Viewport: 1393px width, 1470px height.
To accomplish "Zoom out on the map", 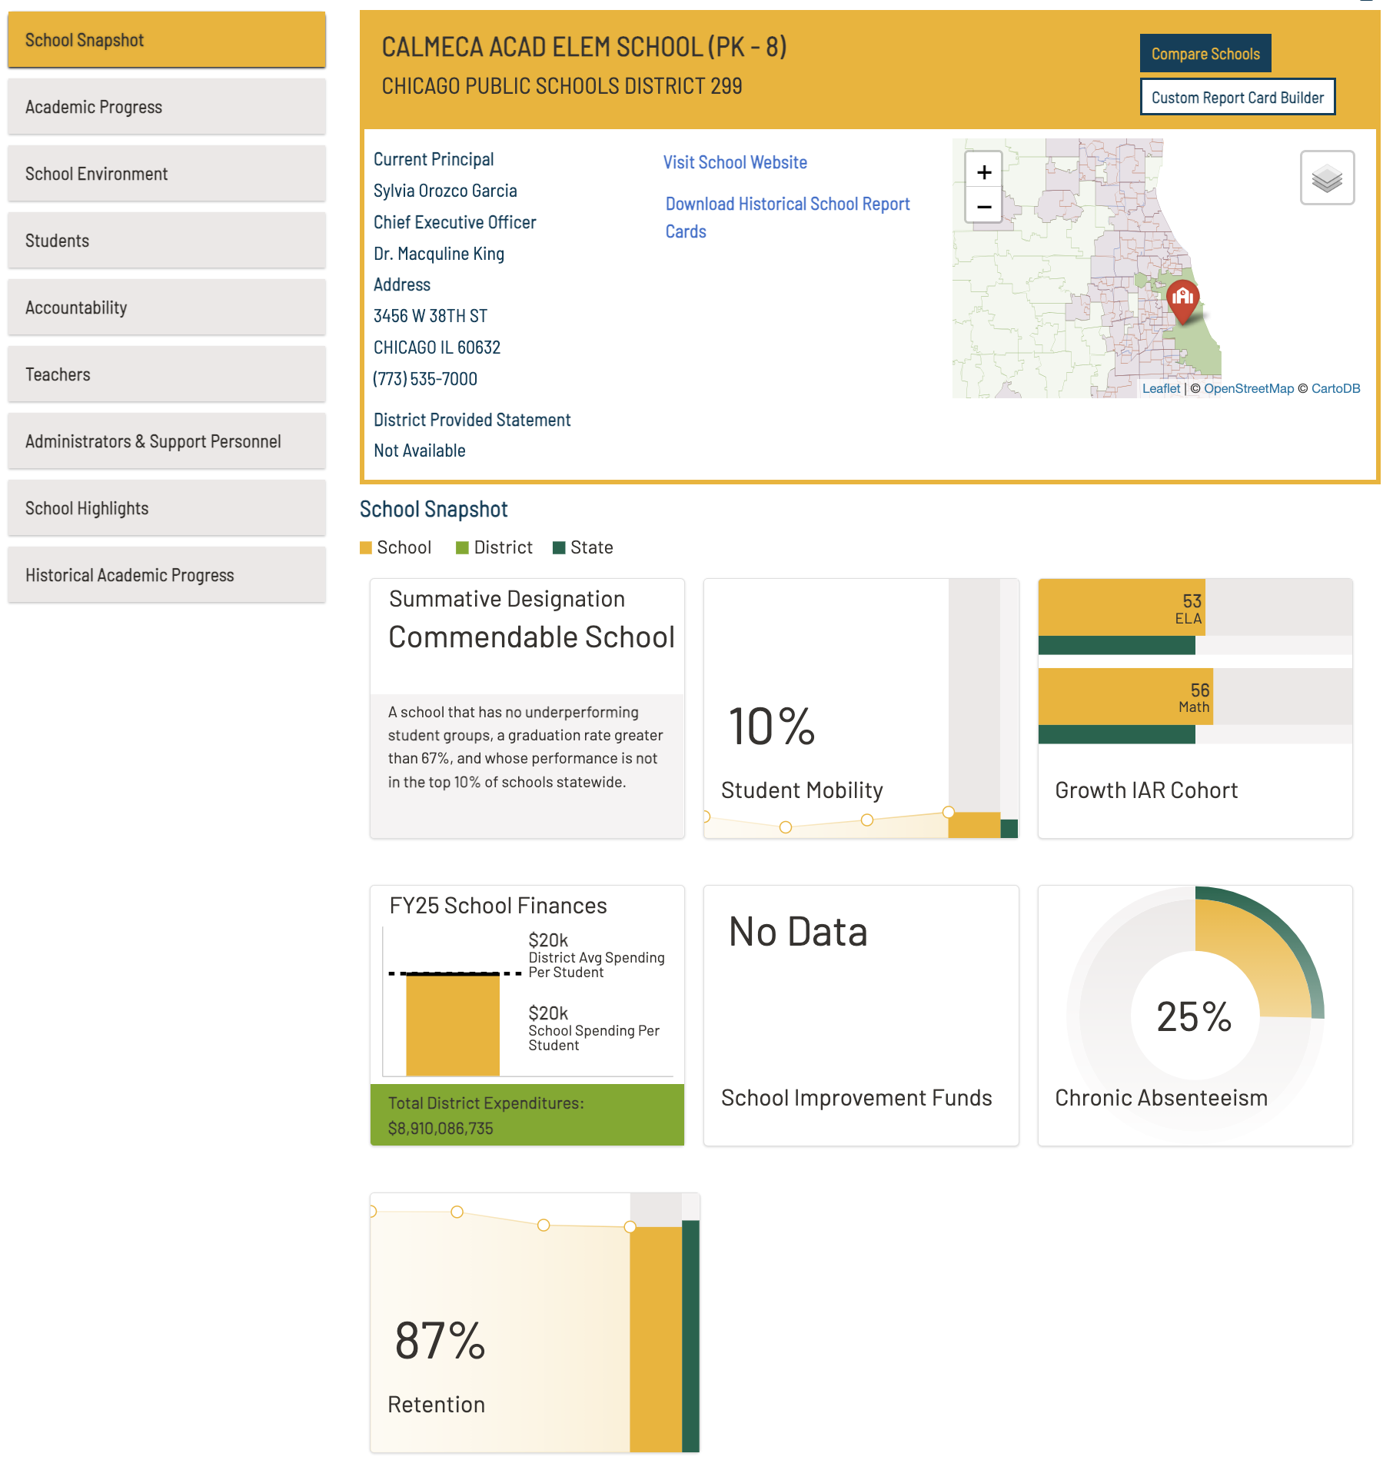I will 983,207.
